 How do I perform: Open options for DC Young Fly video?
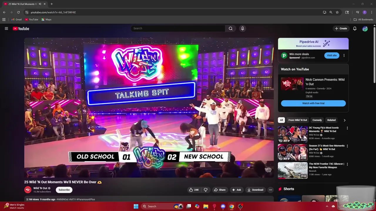[347, 128]
